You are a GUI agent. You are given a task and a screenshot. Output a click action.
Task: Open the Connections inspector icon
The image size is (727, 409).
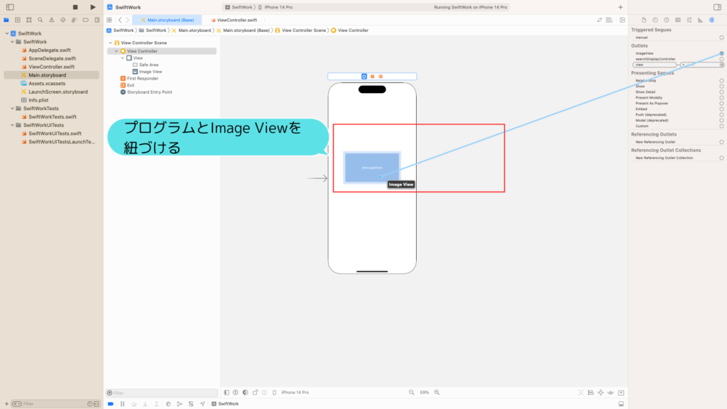point(711,20)
